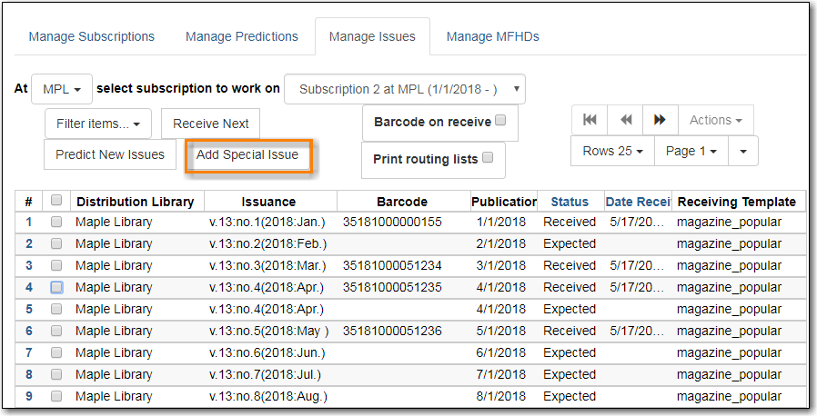
Task: Sort by the Status column header
Action: pos(570,202)
